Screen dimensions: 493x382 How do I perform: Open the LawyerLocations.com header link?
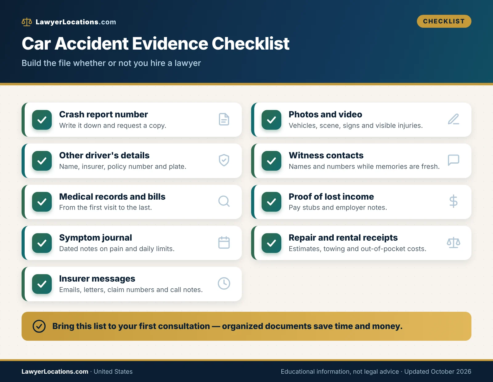[x=76, y=22]
